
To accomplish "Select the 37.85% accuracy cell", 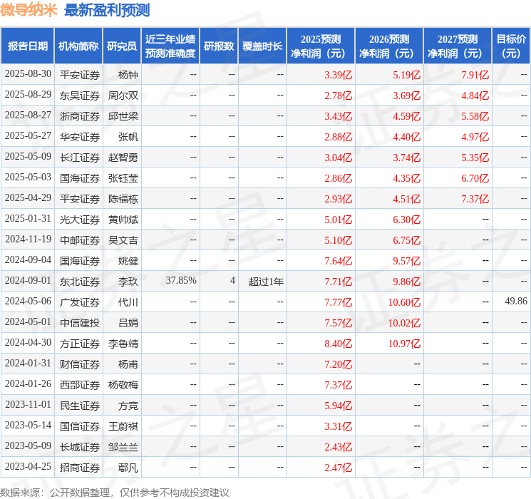I will pos(181,281).
